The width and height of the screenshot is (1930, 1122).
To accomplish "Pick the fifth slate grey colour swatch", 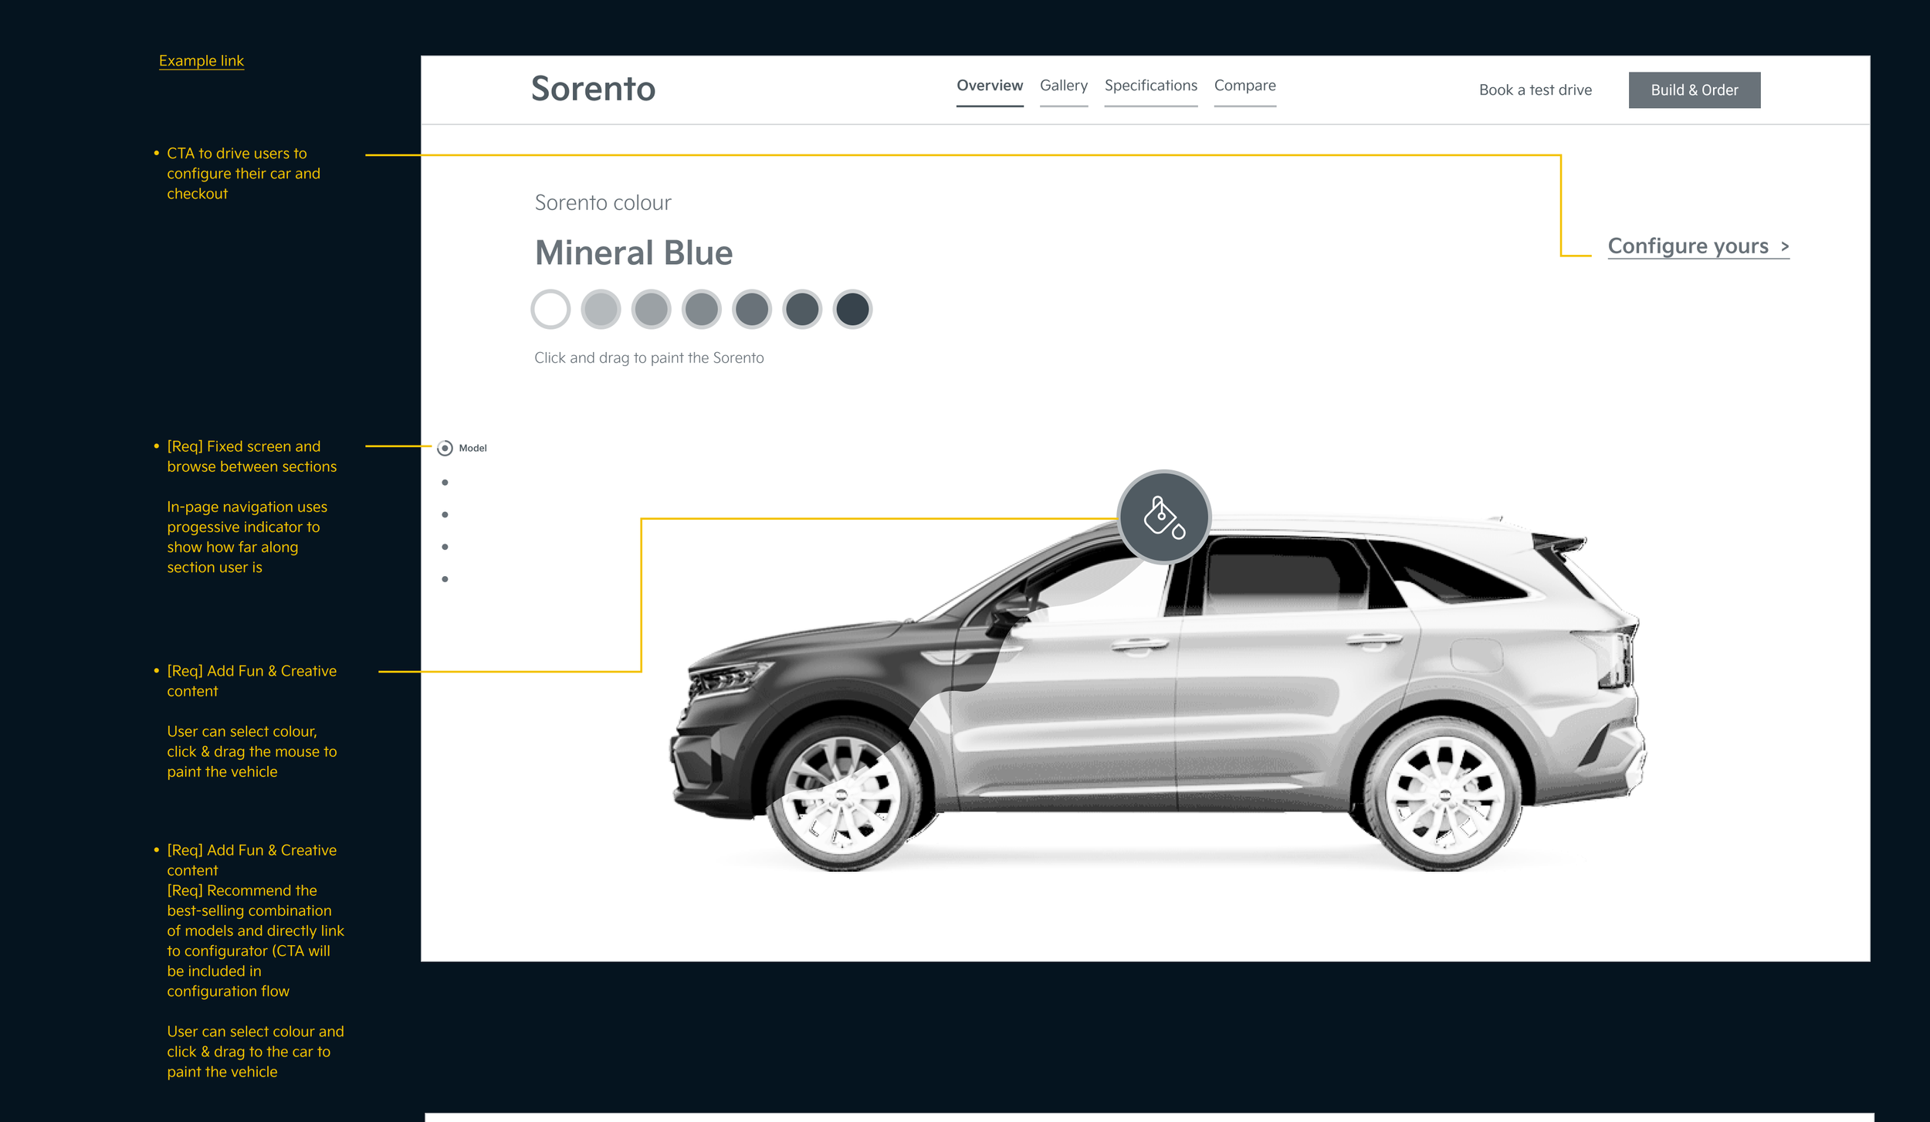I will (752, 310).
